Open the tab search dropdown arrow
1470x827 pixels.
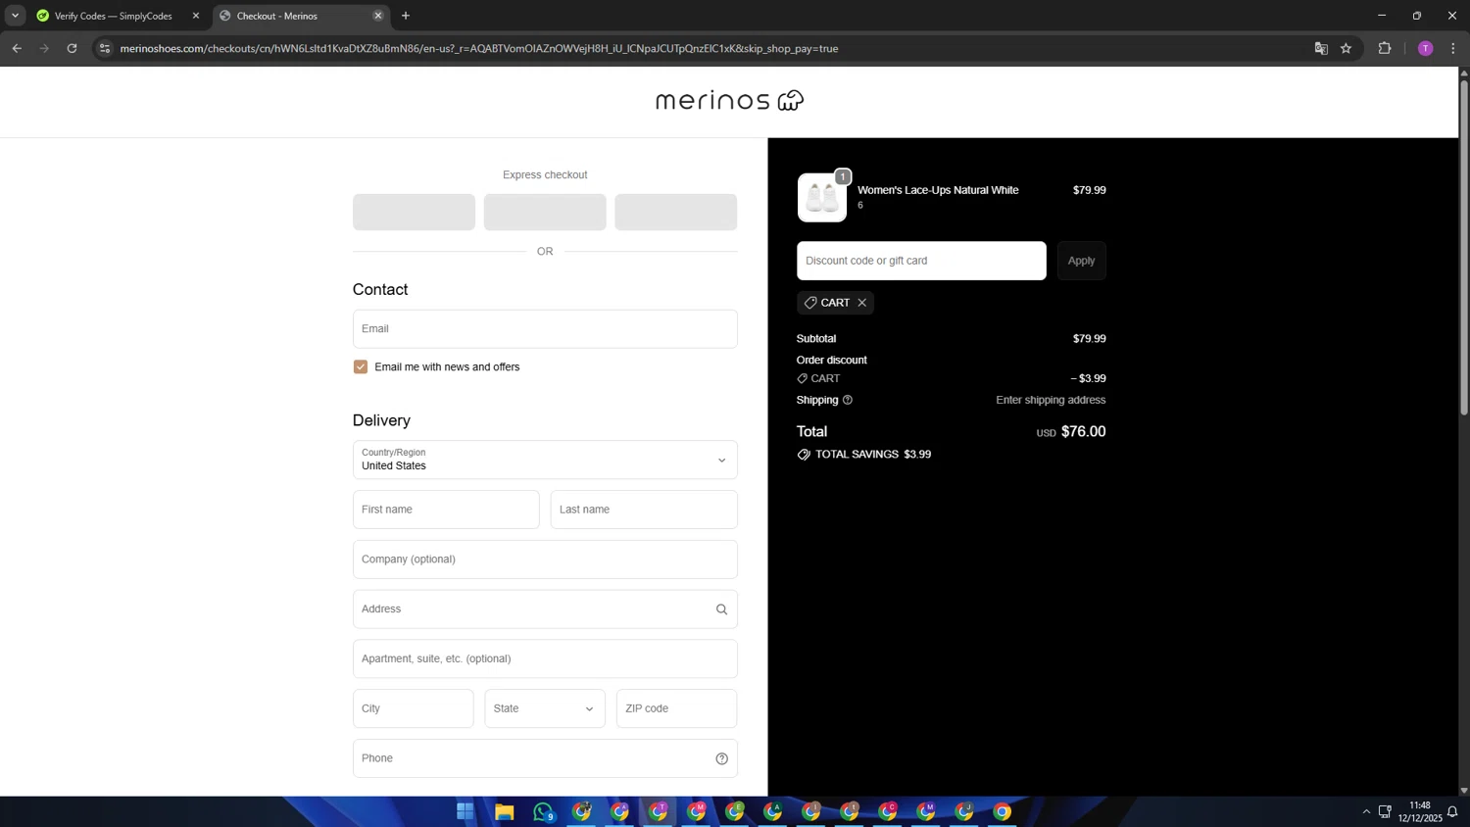click(15, 16)
